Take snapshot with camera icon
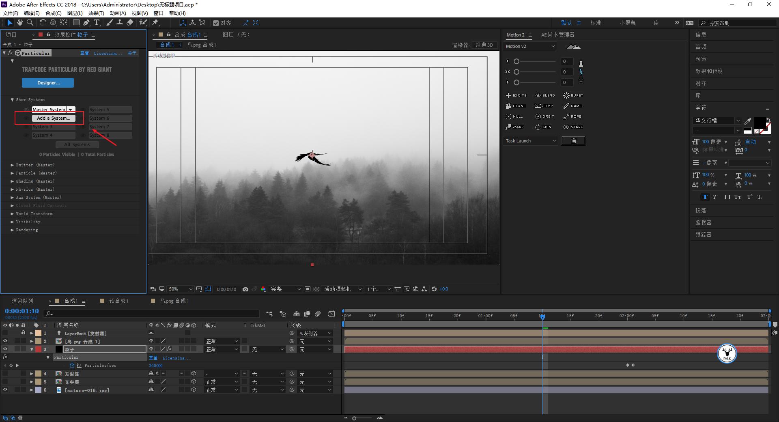 coord(245,289)
